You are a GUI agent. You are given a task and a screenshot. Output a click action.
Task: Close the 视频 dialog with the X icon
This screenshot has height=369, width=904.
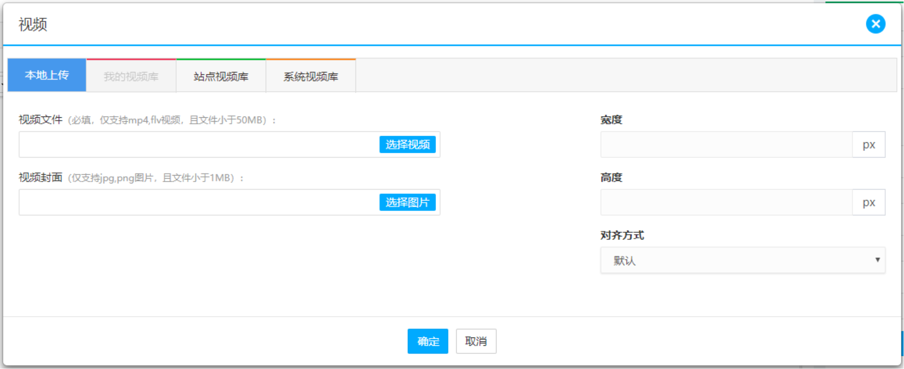click(x=876, y=24)
